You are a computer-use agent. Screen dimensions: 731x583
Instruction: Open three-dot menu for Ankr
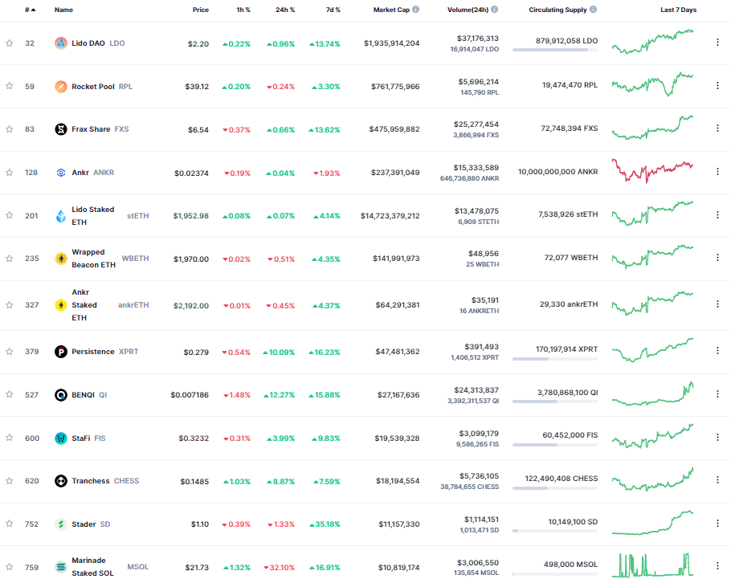(717, 172)
